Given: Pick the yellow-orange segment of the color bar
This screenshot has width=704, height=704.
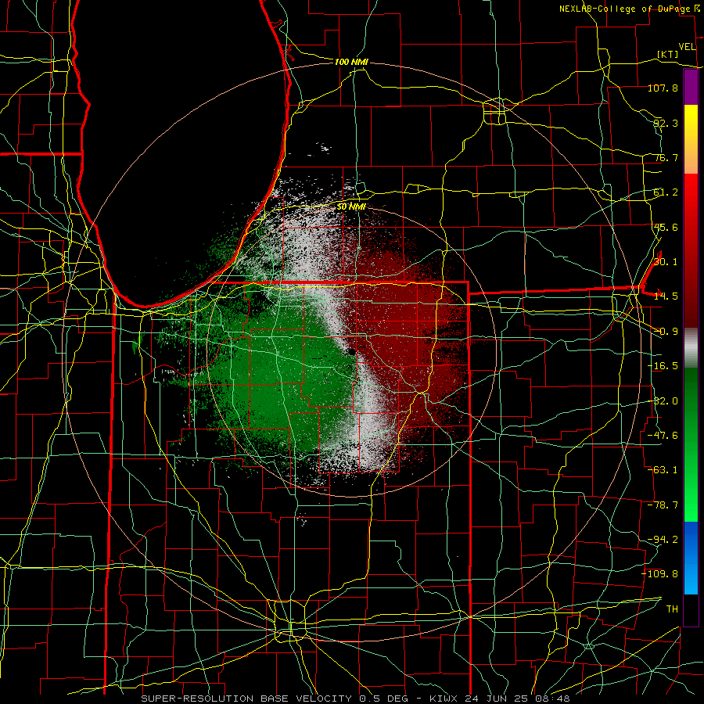Looking at the screenshot, I should click(x=691, y=139).
